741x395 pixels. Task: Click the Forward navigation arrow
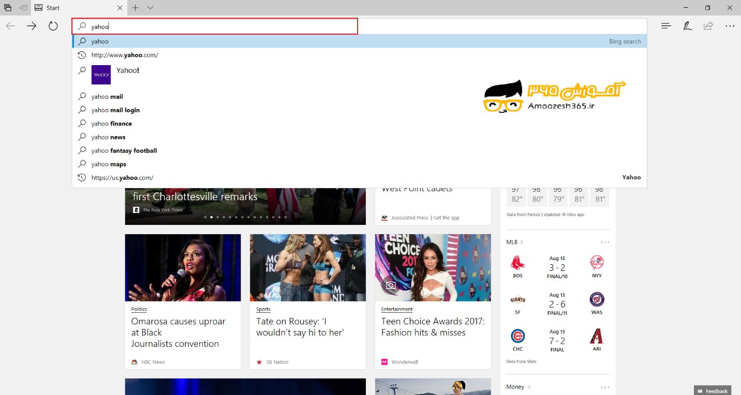tap(32, 26)
